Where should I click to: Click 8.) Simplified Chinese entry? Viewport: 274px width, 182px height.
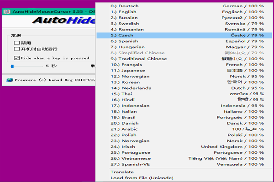point(184,53)
